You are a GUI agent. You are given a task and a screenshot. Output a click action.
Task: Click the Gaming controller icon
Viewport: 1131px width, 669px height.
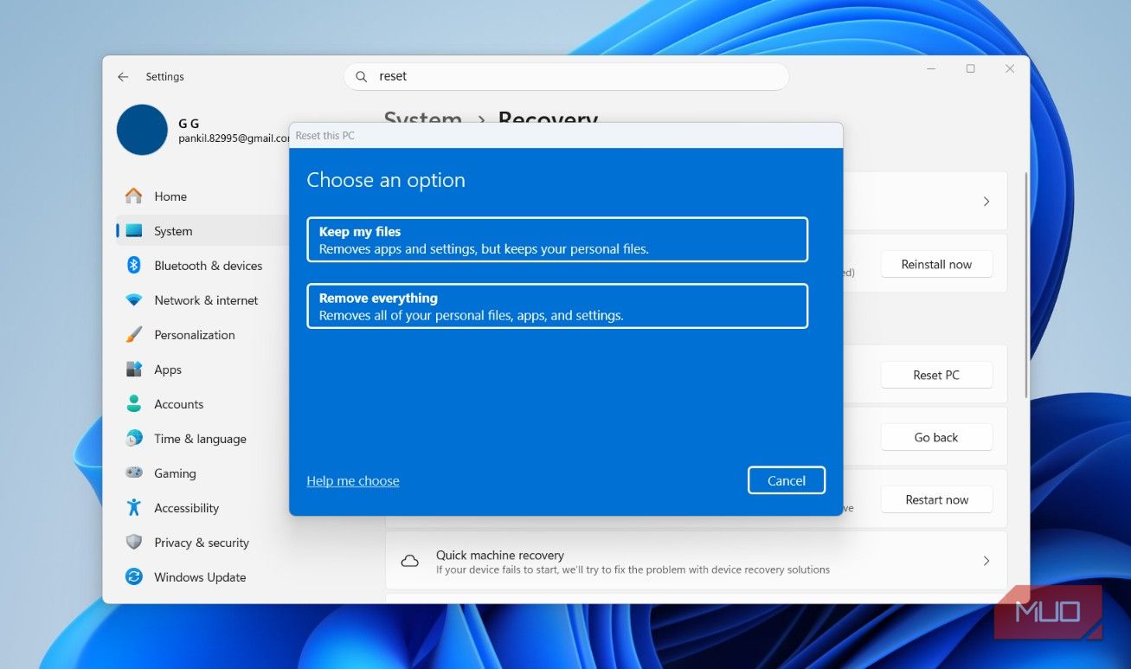134,473
